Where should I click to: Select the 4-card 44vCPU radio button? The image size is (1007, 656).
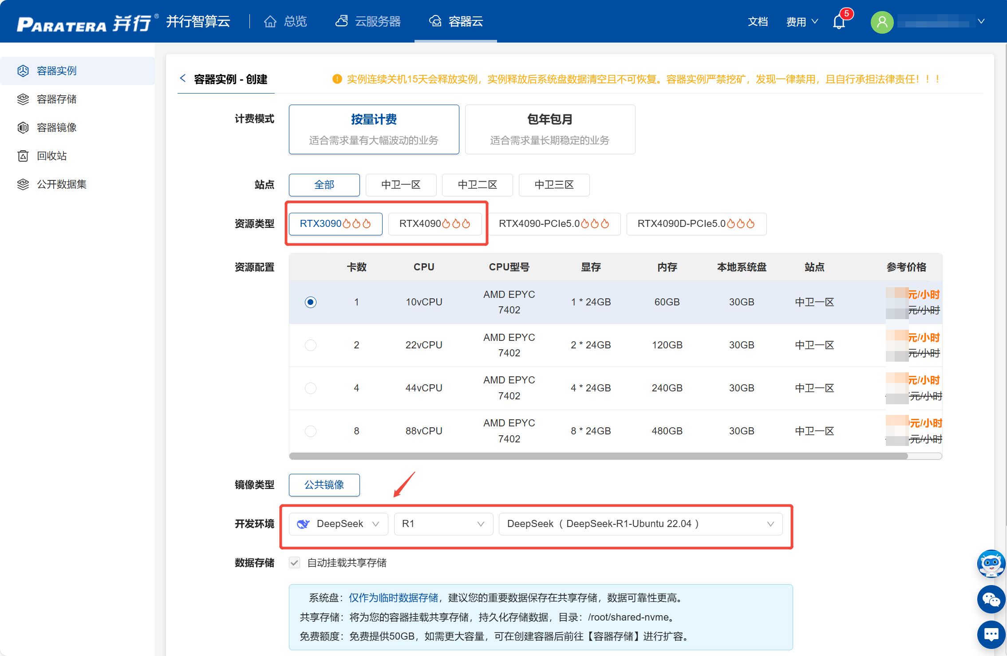click(x=311, y=388)
